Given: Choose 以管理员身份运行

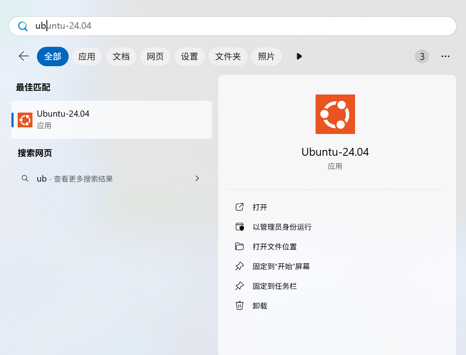Looking at the screenshot, I should click(282, 227).
